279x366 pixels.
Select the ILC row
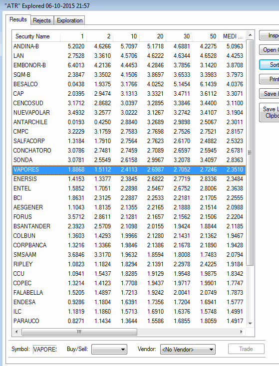click(129, 312)
